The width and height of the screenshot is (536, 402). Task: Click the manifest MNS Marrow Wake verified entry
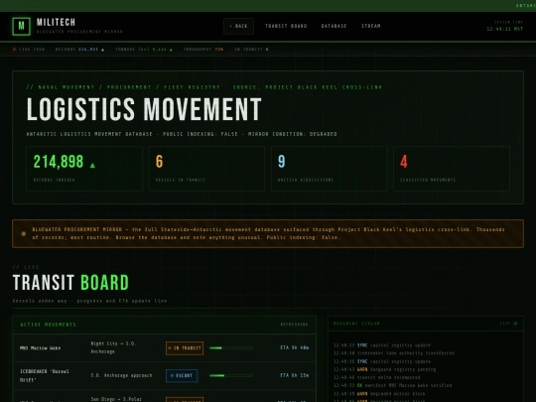click(x=393, y=385)
